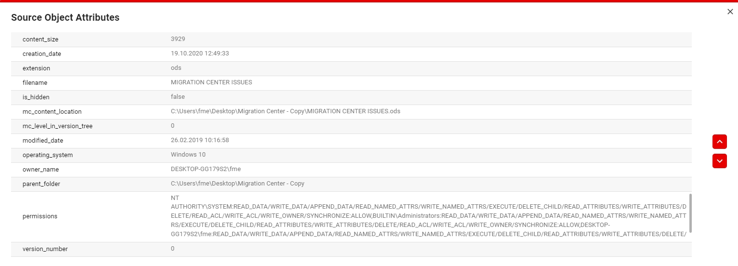Select the extension attribute label
Image resolution: width=738 pixels, height=266 pixels.
36,68
